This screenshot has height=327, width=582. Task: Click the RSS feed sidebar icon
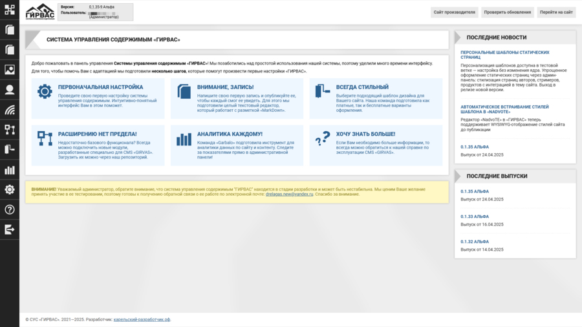click(x=10, y=110)
